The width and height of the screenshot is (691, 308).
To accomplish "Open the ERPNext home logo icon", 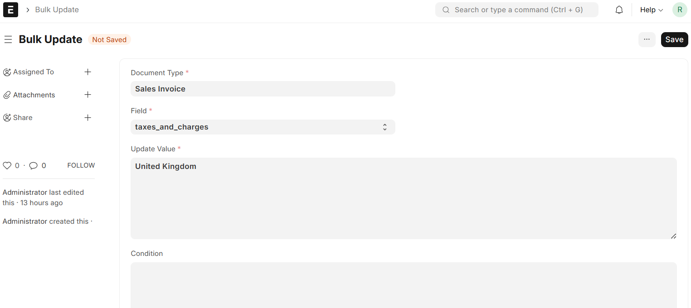I will pyautogui.click(x=10, y=10).
